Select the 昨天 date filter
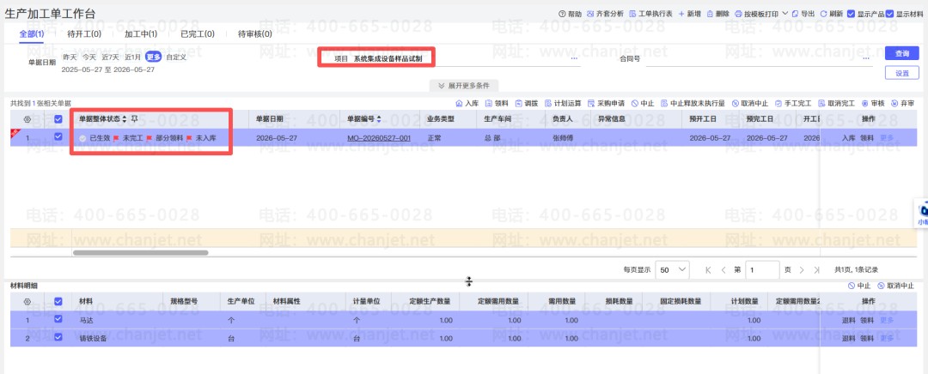The height and width of the screenshot is (374, 928). pyautogui.click(x=70, y=57)
